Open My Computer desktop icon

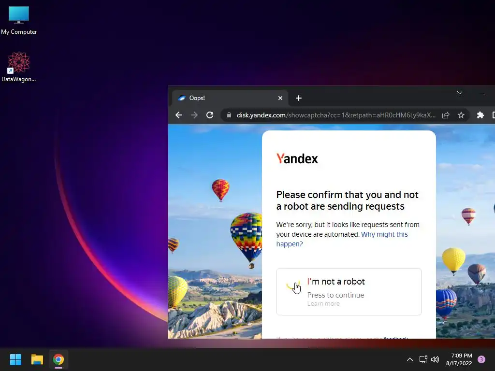[x=19, y=20]
